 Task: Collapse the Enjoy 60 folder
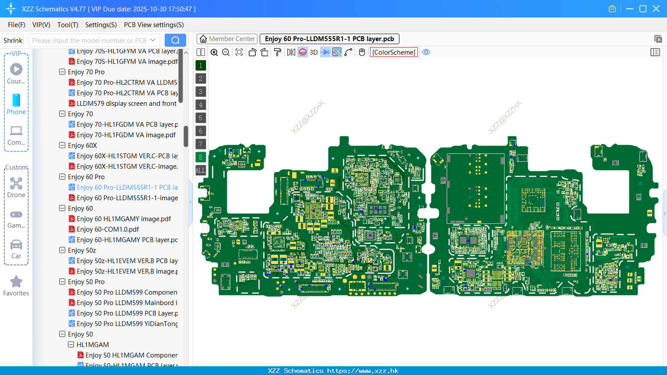[62, 208]
